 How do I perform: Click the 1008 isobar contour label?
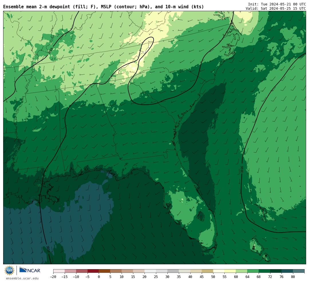(50, 51)
